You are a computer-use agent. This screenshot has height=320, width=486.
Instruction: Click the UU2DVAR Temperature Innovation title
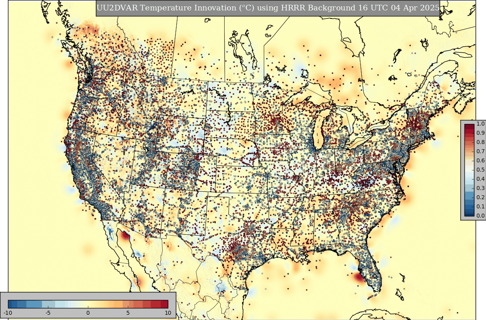[268, 8]
